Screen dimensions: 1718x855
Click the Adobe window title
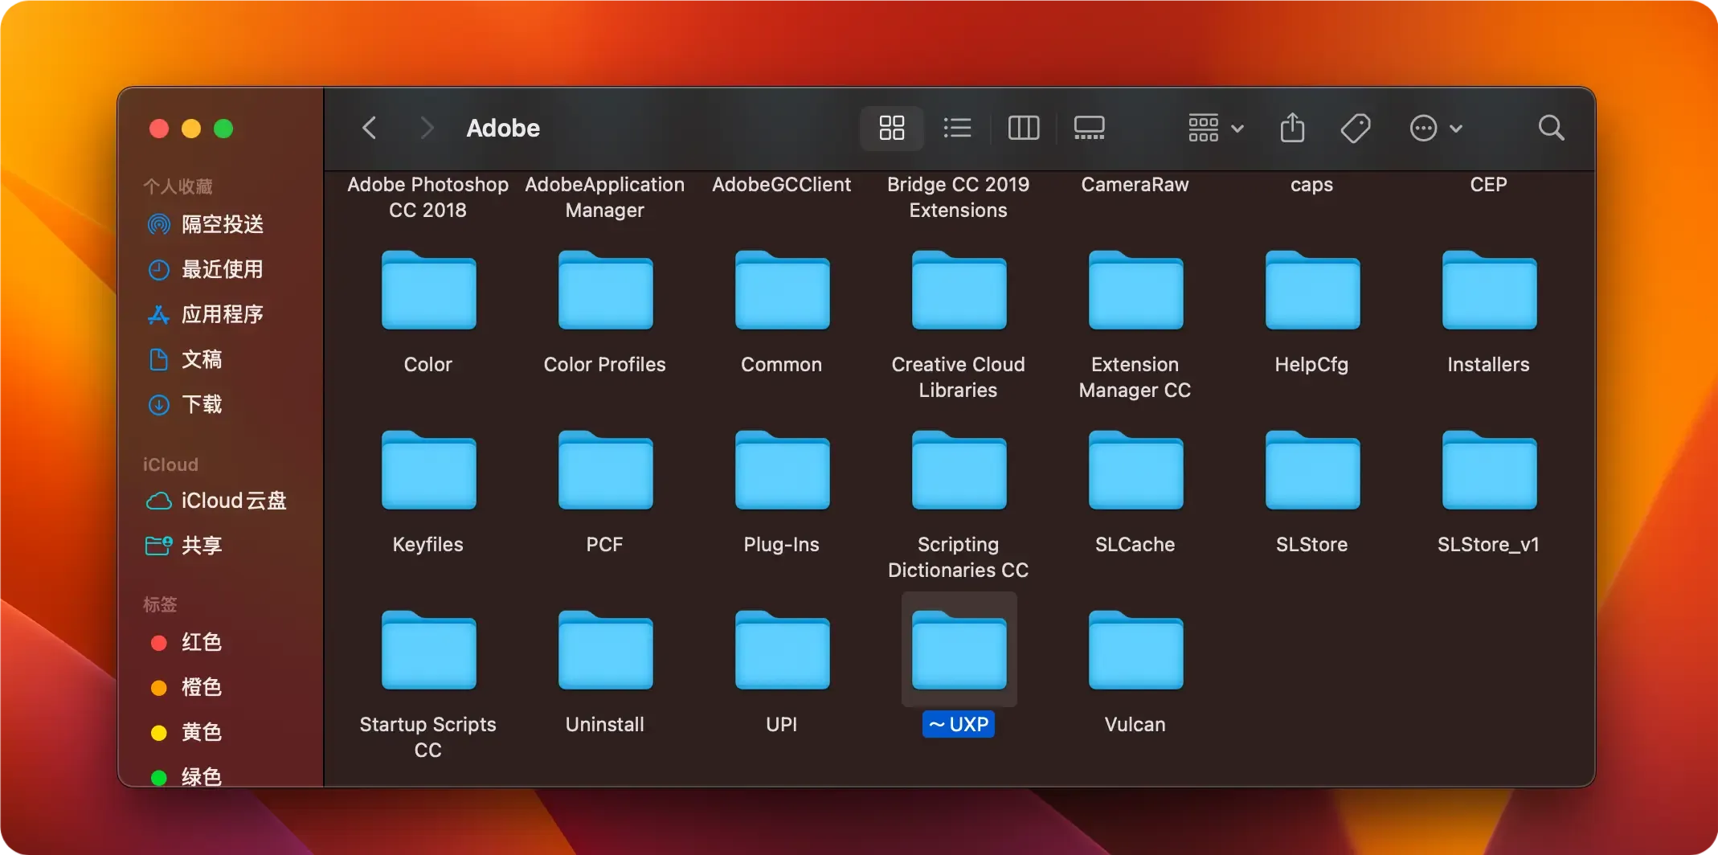tap(503, 128)
